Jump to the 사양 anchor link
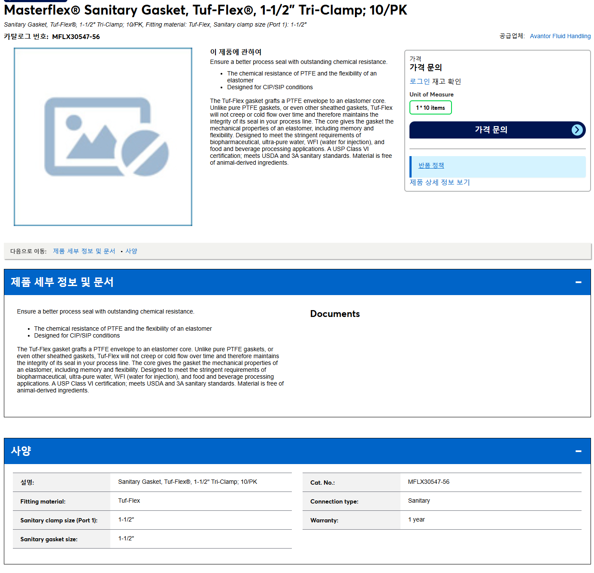This screenshot has height=573, width=594. [x=131, y=251]
